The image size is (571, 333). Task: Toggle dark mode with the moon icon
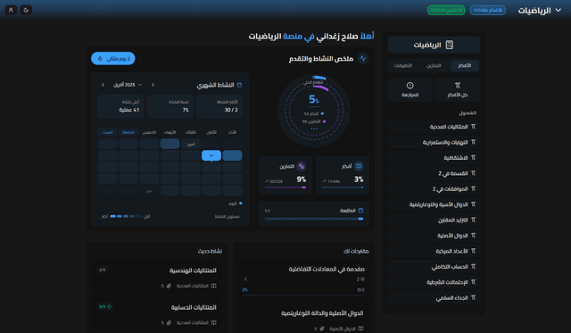26,10
